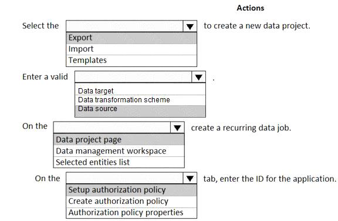The width and height of the screenshot is (338, 221).
Task: Select Data management workspace option
Action: 119,150
